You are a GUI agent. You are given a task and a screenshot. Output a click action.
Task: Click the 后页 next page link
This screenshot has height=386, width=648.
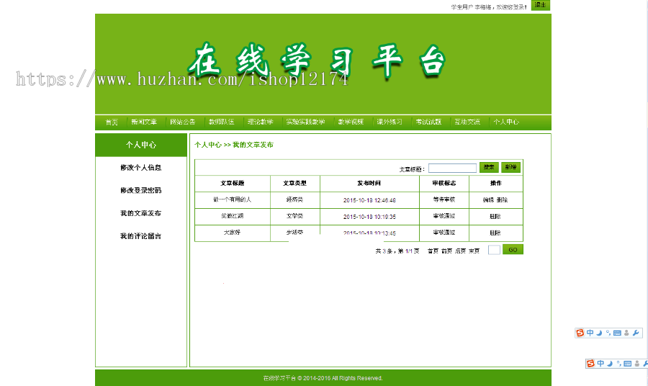click(x=460, y=251)
